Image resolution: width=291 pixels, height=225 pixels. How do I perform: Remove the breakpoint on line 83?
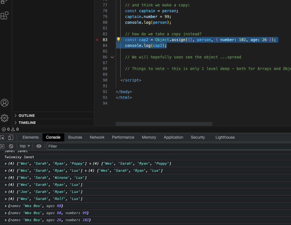(97, 40)
